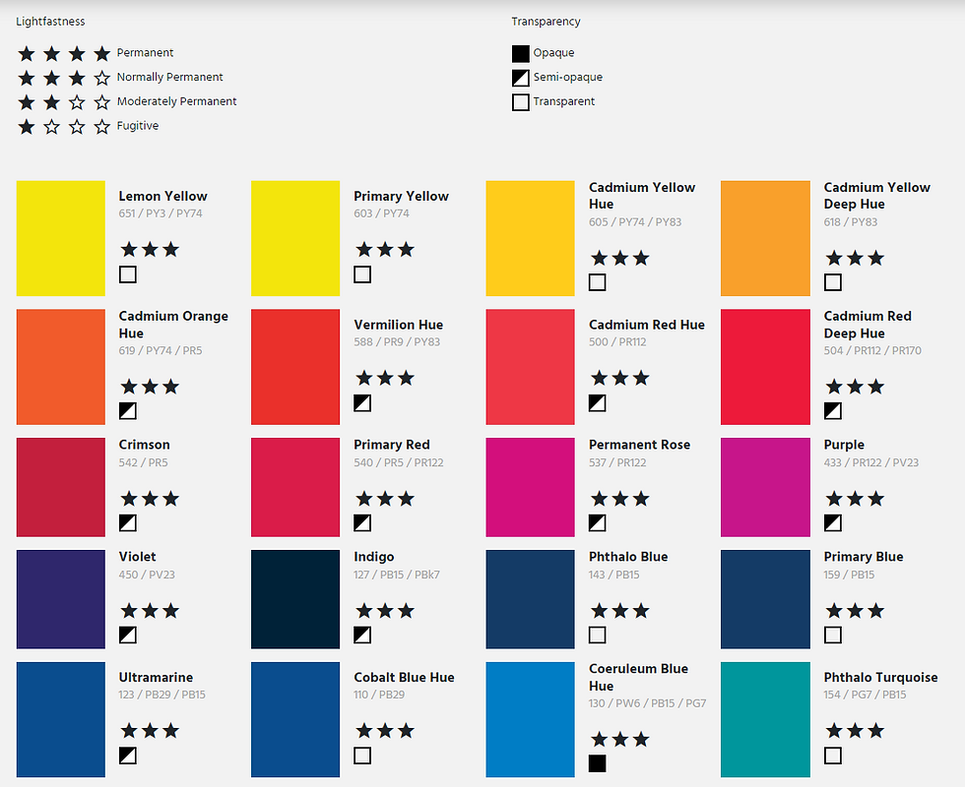Click Lemon Yellow's transparent square icon
Image resolution: width=965 pixels, height=787 pixels.
pyautogui.click(x=127, y=274)
